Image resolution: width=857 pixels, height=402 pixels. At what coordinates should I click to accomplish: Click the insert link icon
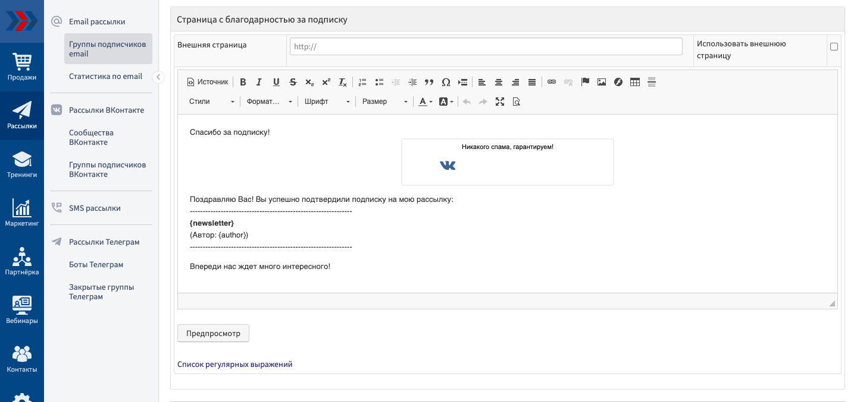pyautogui.click(x=552, y=82)
